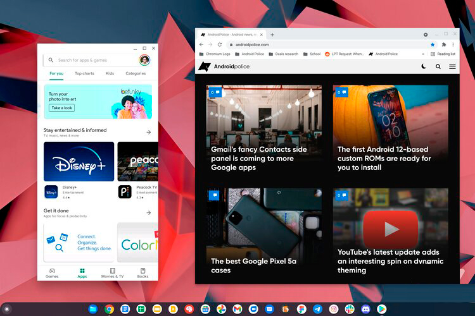Show hidden bookmarks with the double chevron
Screen dimensions: 475x316
(423, 54)
